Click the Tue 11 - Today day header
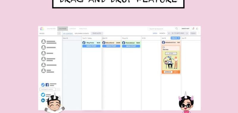Viewport: 238px width, 113px height. pyautogui.click(x=87, y=38)
